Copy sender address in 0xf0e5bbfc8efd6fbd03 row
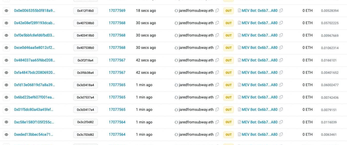 [x=217, y=35]
